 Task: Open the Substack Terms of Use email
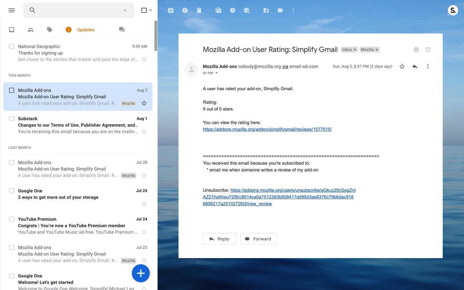click(x=78, y=125)
